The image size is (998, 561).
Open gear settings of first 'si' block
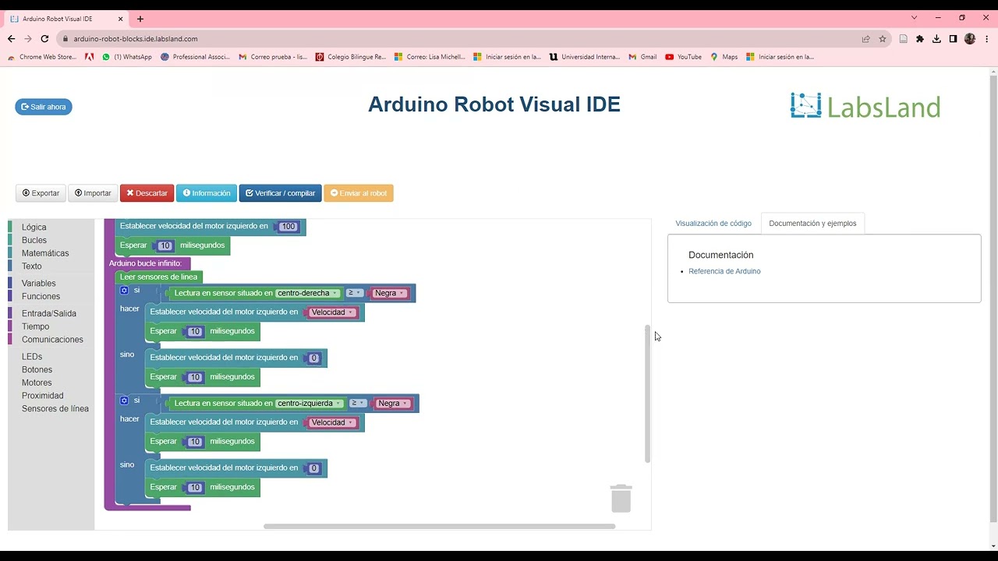124,290
